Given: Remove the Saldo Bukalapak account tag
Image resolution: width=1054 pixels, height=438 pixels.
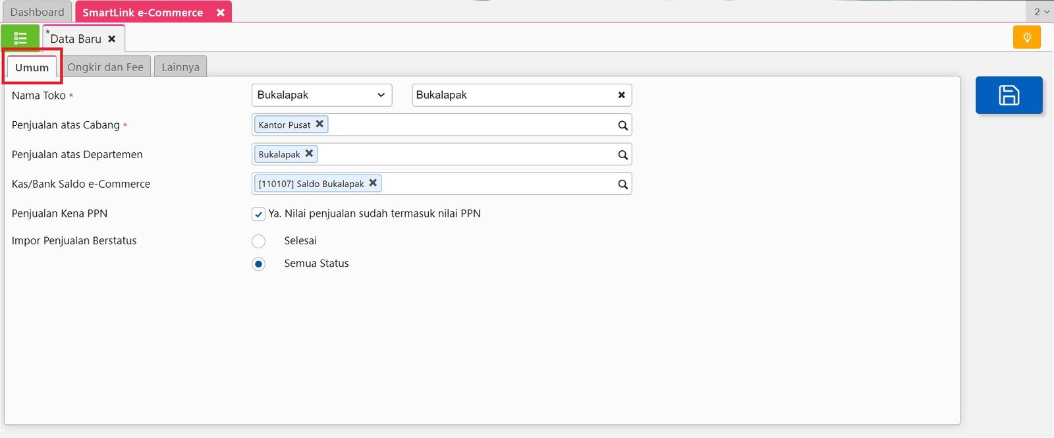Looking at the screenshot, I should tap(373, 183).
